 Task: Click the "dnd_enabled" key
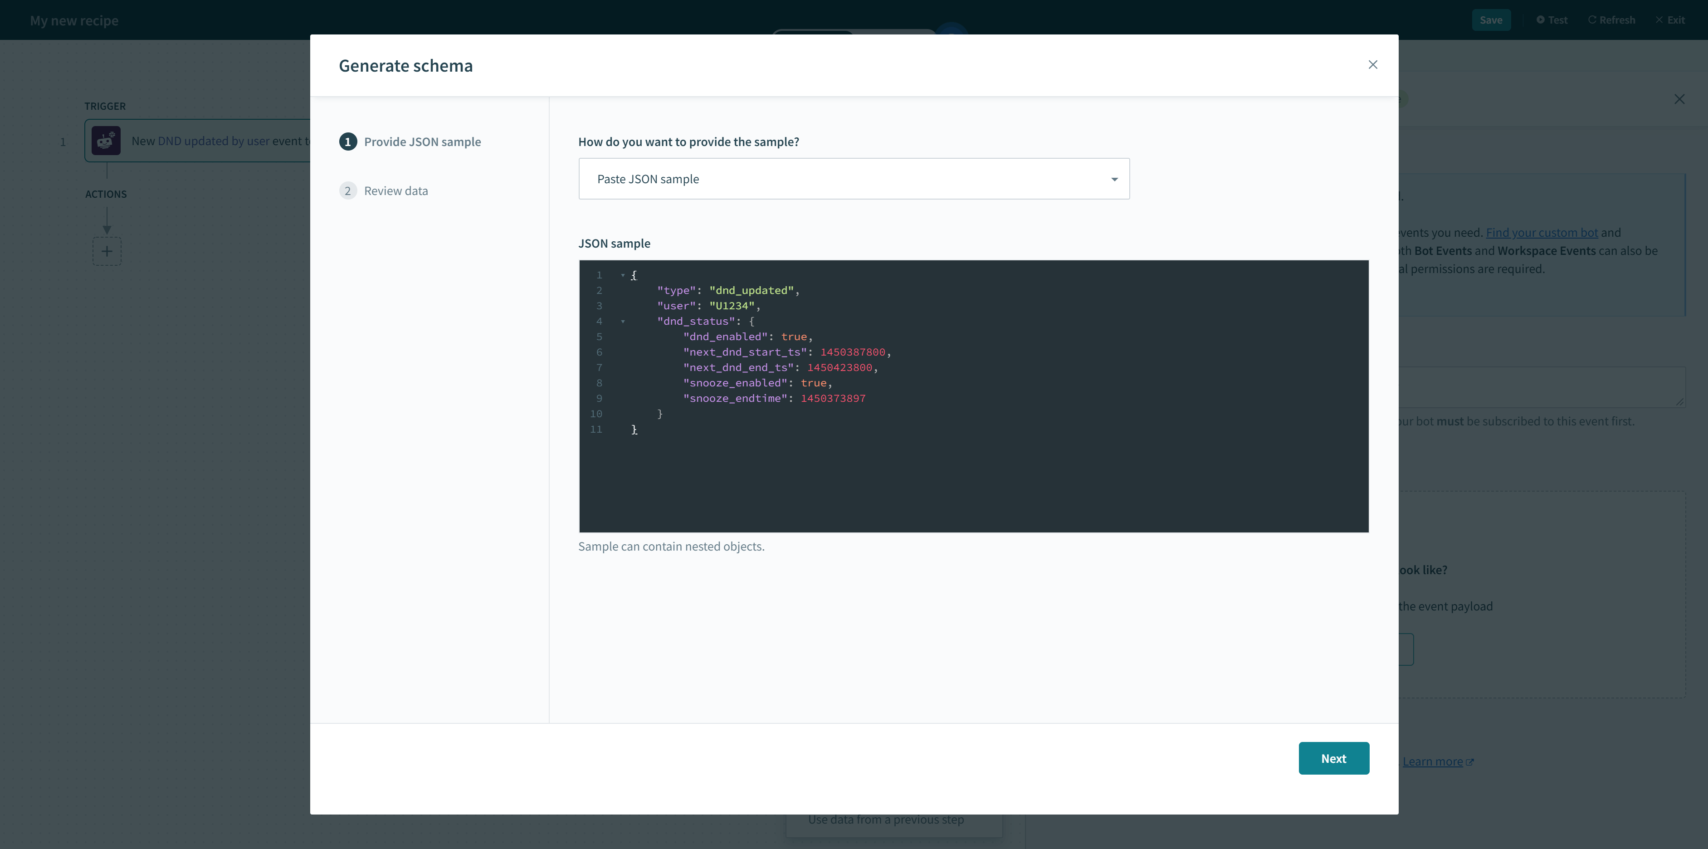tap(725, 336)
